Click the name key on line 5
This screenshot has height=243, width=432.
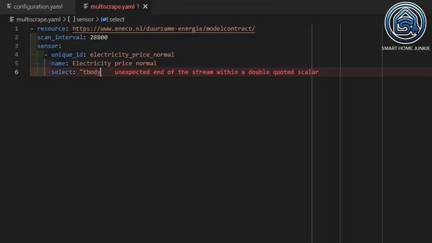pos(58,63)
